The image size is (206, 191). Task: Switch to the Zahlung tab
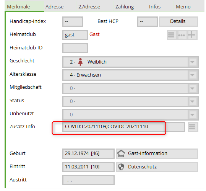(125, 7)
